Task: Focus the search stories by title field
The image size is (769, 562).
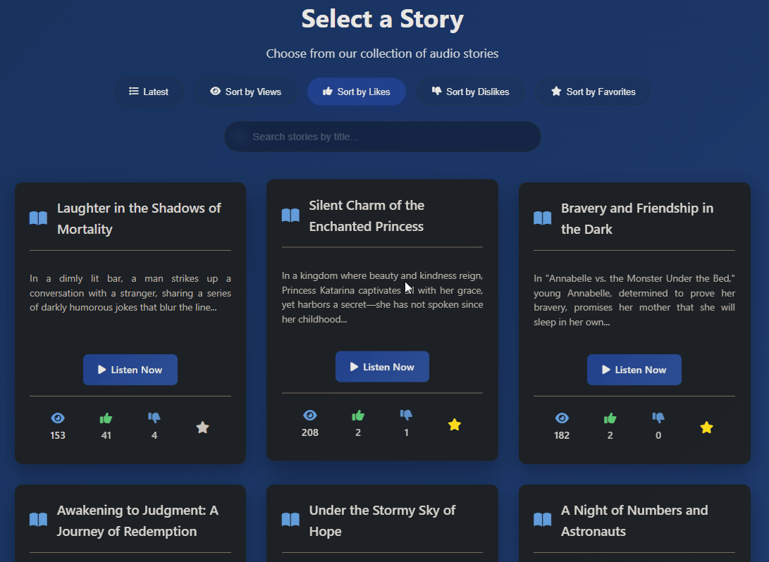Action: click(383, 137)
